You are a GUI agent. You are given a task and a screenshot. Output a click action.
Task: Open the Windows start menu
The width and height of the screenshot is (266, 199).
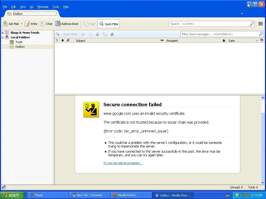pyautogui.click(x=12, y=195)
